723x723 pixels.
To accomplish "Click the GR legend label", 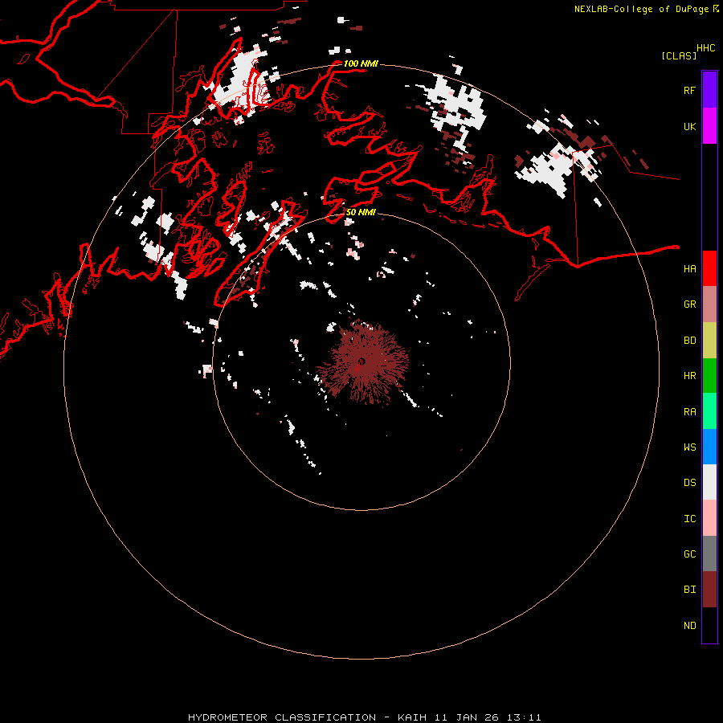I will [x=689, y=304].
